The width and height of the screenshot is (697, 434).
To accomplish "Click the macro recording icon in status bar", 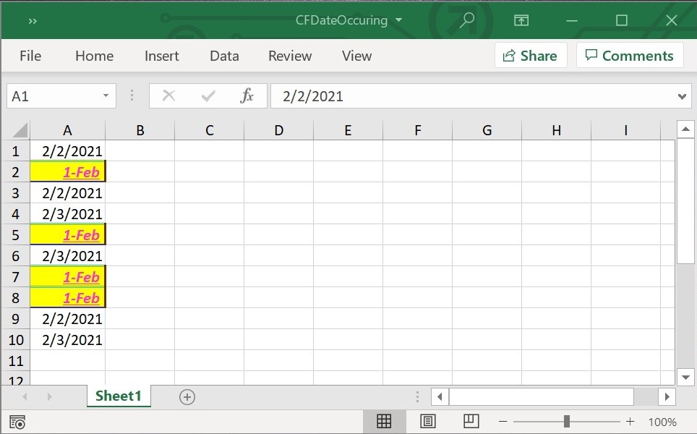I will point(17,422).
